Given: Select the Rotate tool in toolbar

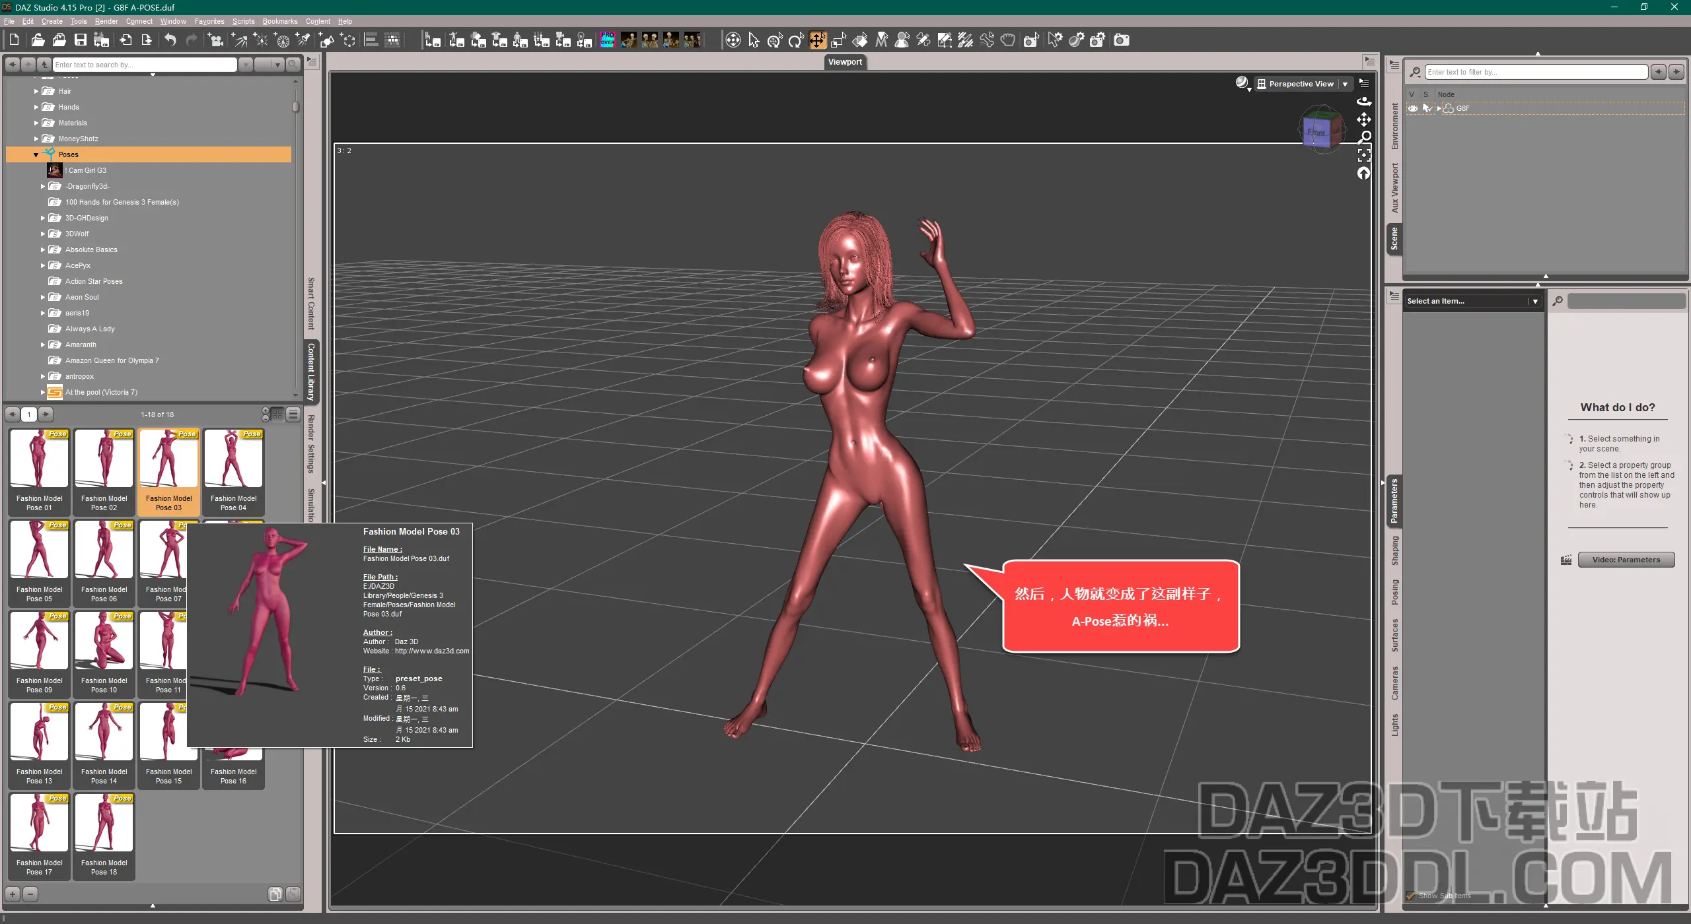Looking at the screenshot, I should pyautogui.click(x=796, y=40).
